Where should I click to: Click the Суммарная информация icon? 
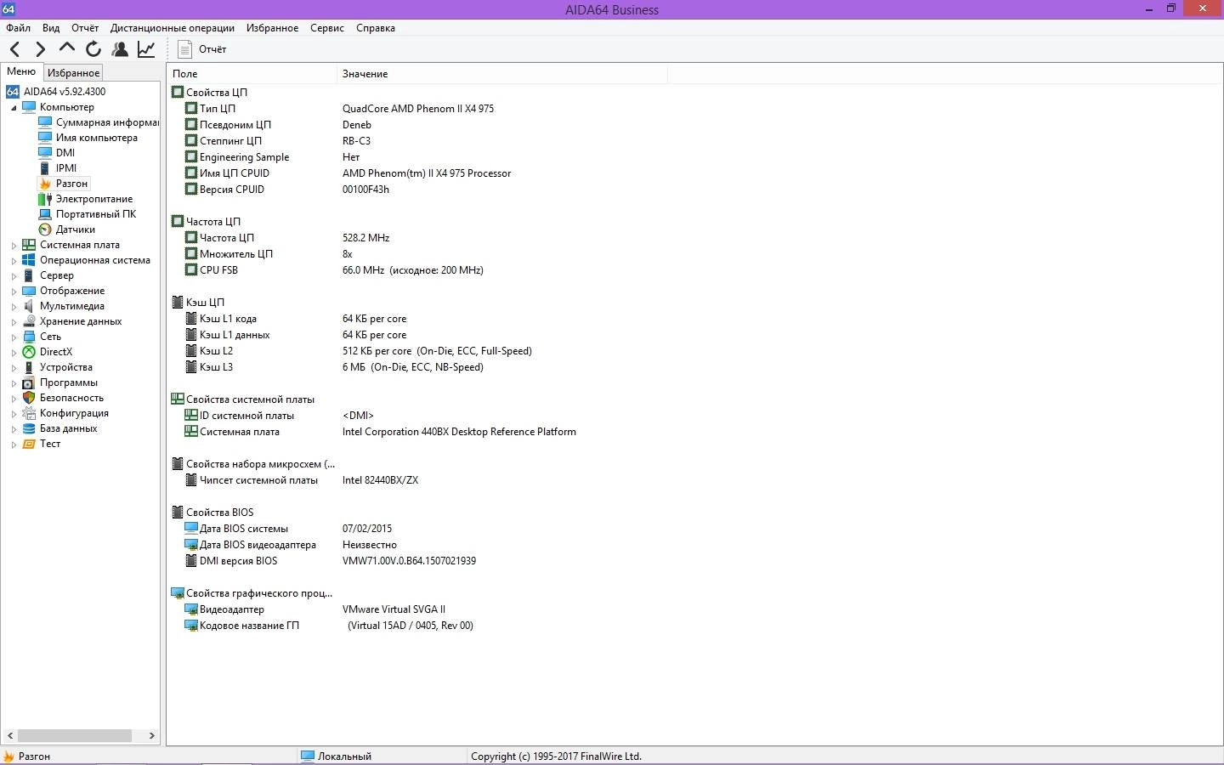click(45, 122)
